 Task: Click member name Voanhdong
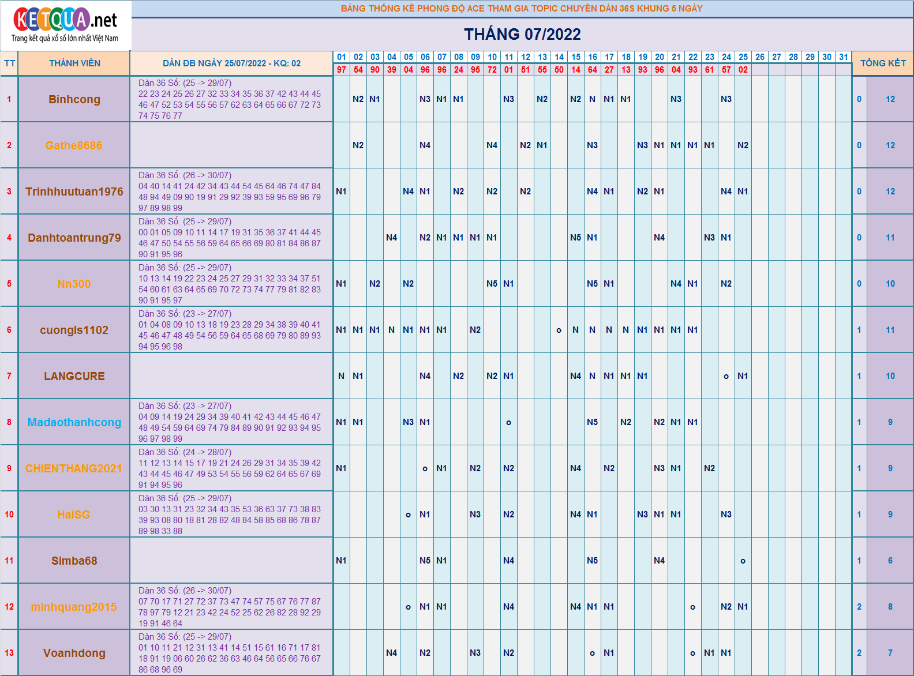(74, 653)
